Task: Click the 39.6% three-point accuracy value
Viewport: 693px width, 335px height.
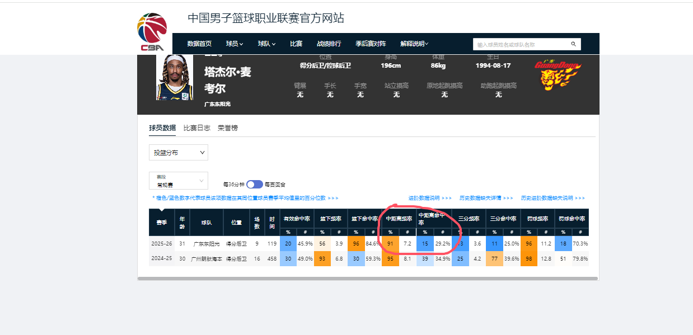Action: point(512,259)
